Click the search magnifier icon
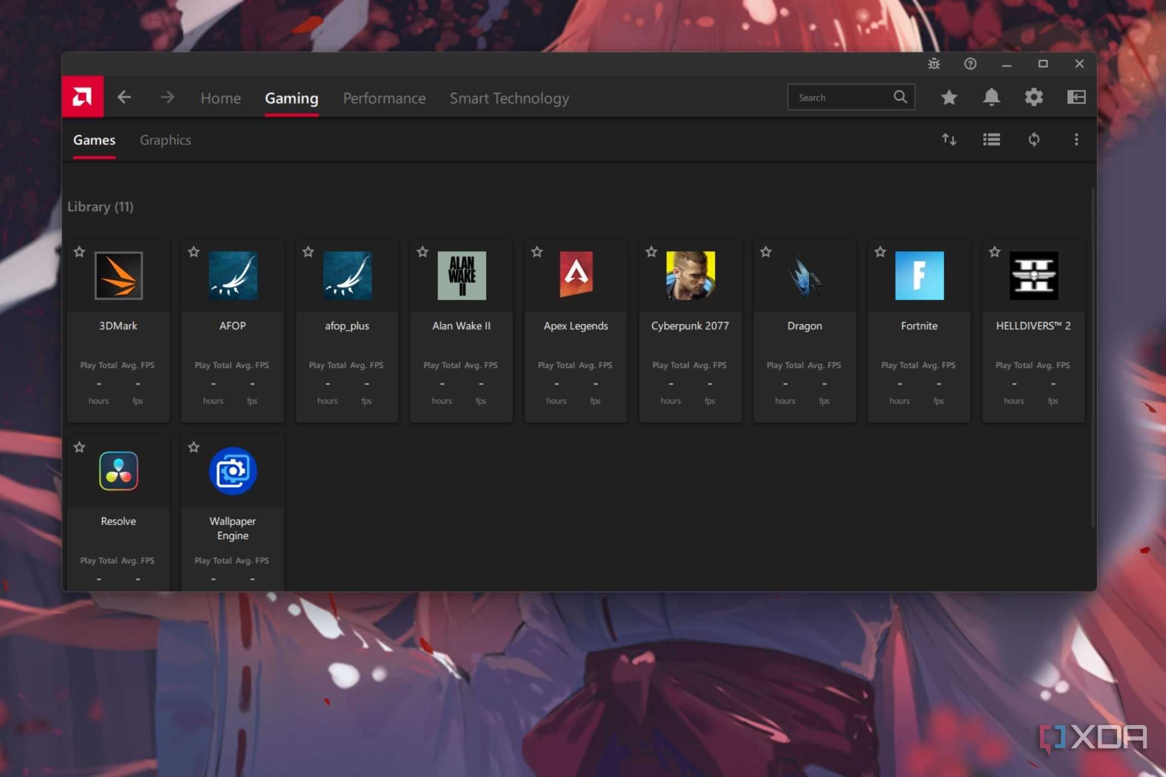 (x=900, y=97)
